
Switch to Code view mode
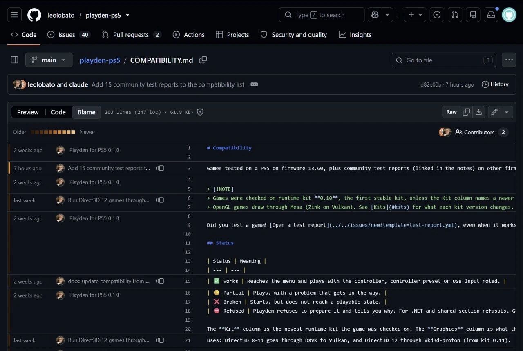tap(58, 112)
